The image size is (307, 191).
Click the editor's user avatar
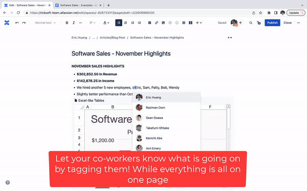pos(234,23)
